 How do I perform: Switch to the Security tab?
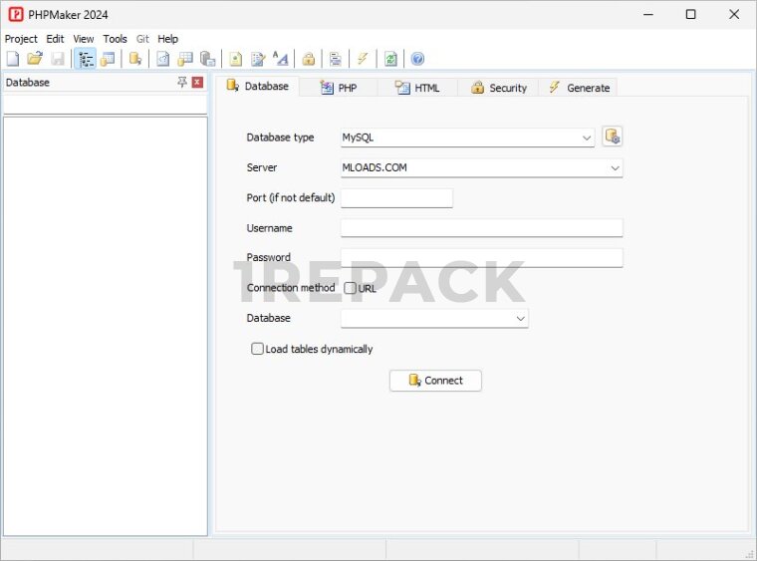click(x=499, y=88)
